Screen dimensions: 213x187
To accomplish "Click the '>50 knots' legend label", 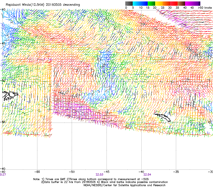I will tap(205, 8).
